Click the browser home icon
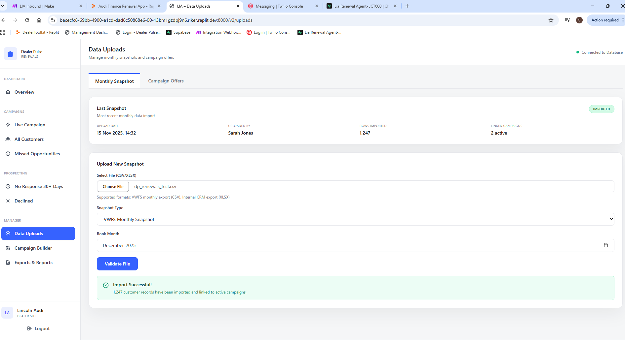The width and height of the screenshot is (625, 340). pyautogui.click(x=39, y=20)
